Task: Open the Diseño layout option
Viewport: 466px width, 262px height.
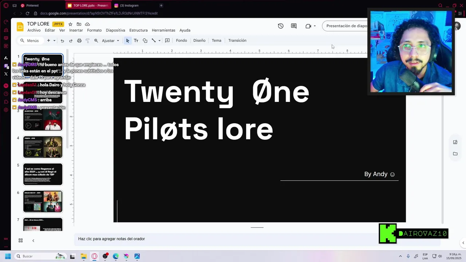Action: (199, 40)
